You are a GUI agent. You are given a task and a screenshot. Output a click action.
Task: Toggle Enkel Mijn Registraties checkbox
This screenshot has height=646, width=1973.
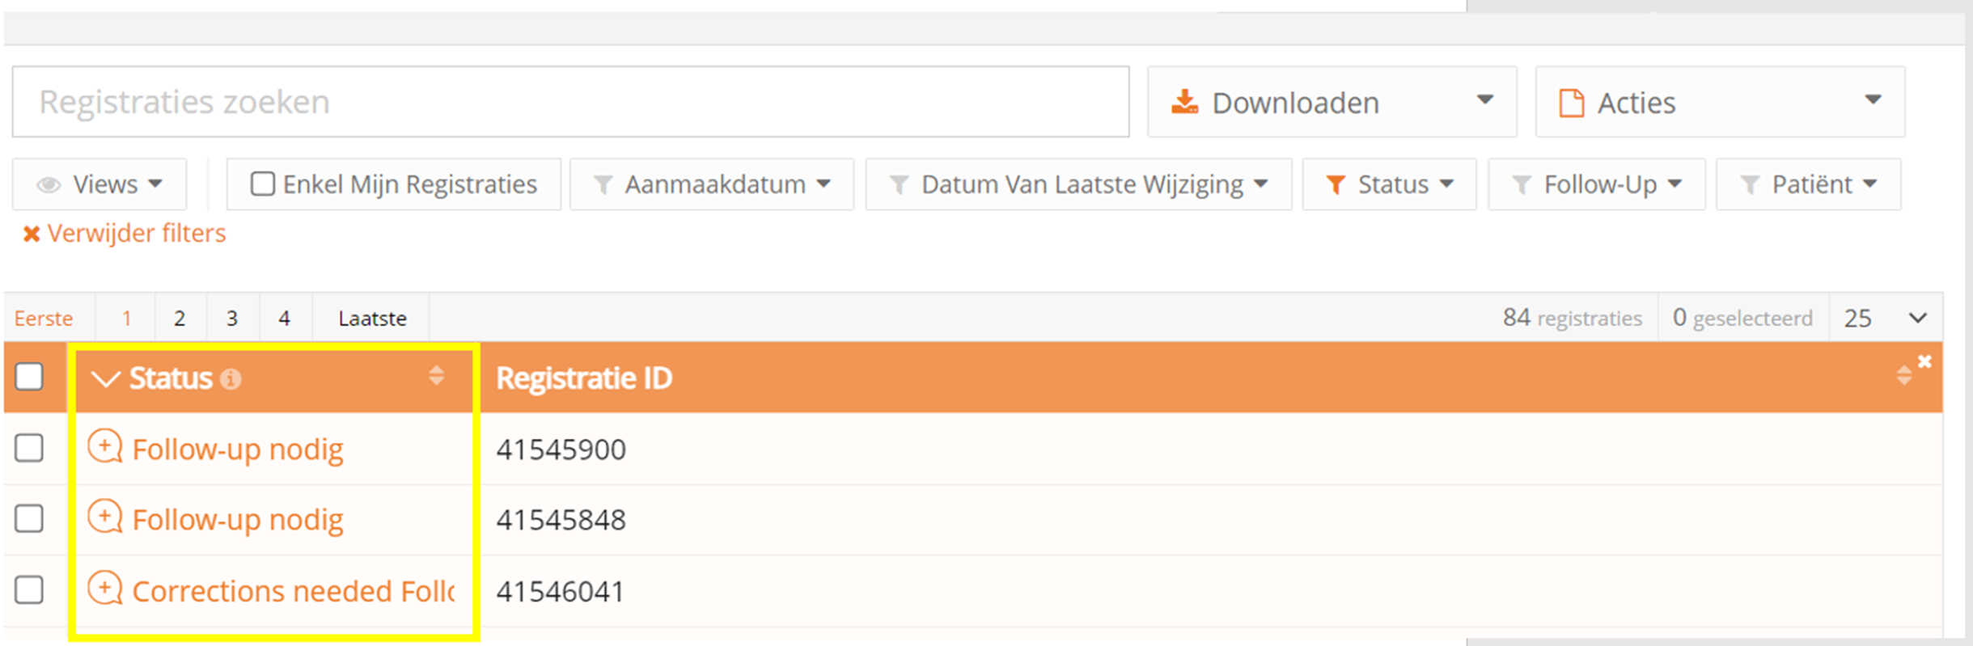point(262,184)
